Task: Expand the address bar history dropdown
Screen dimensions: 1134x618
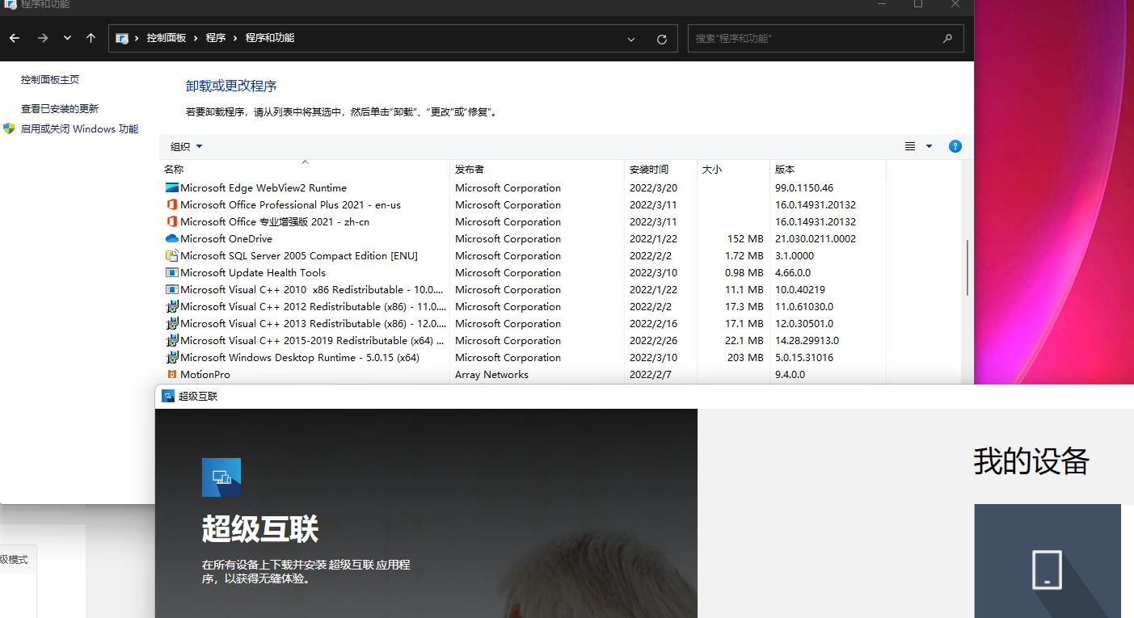Action: (x=630, y=39)
